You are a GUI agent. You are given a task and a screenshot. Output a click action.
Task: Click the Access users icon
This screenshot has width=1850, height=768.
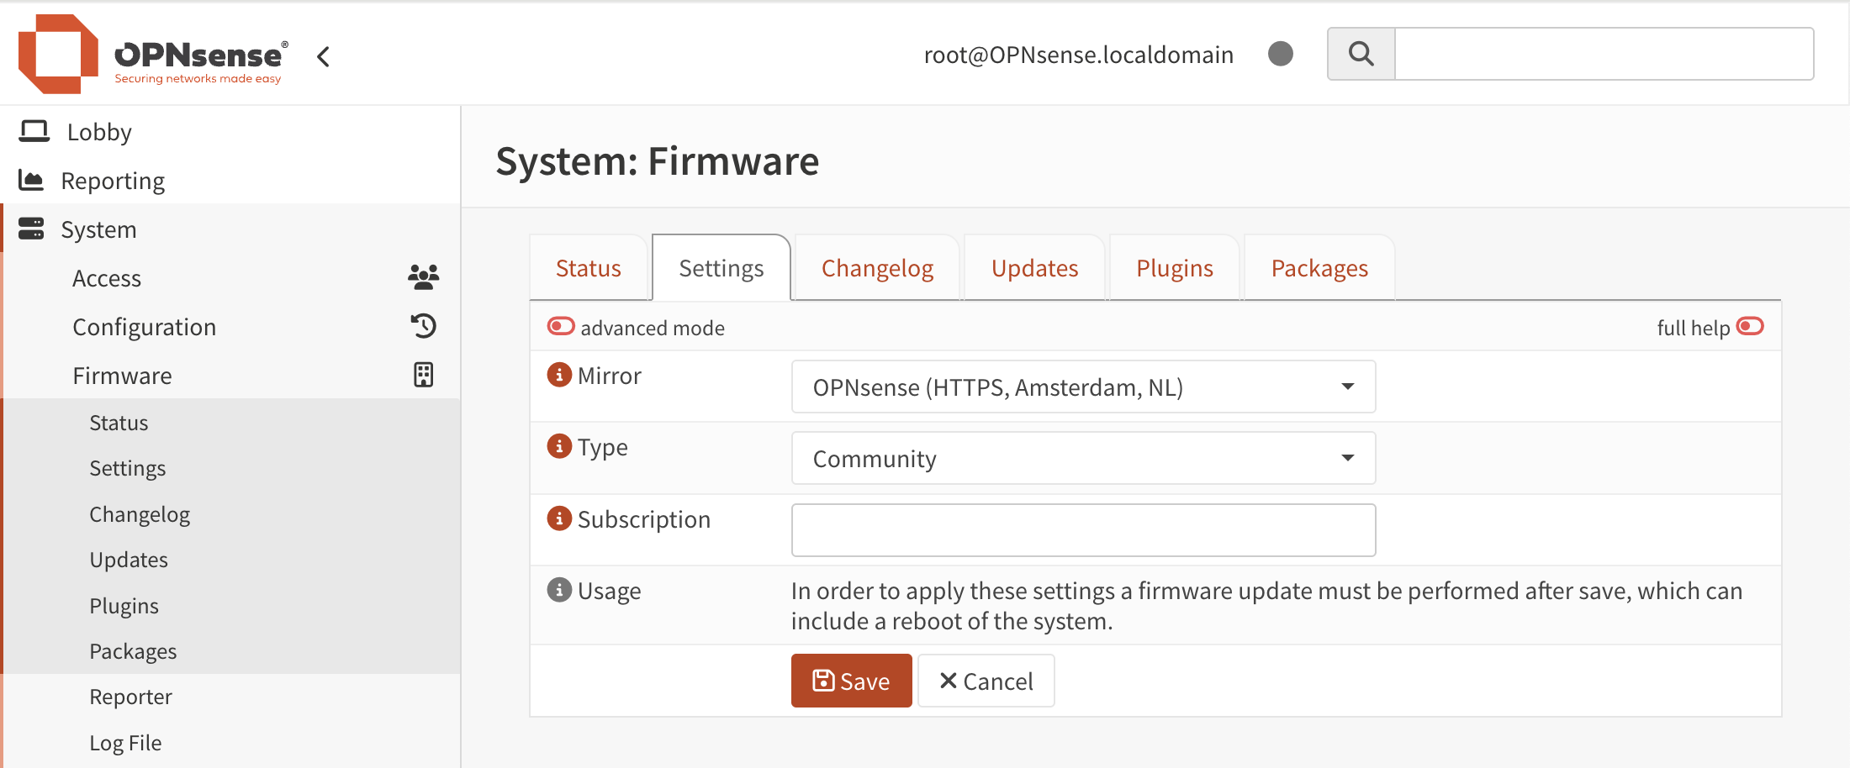tap(423, 277)
